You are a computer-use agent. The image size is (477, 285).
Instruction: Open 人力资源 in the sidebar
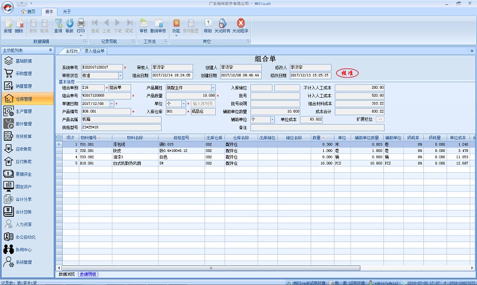(27, 224)
